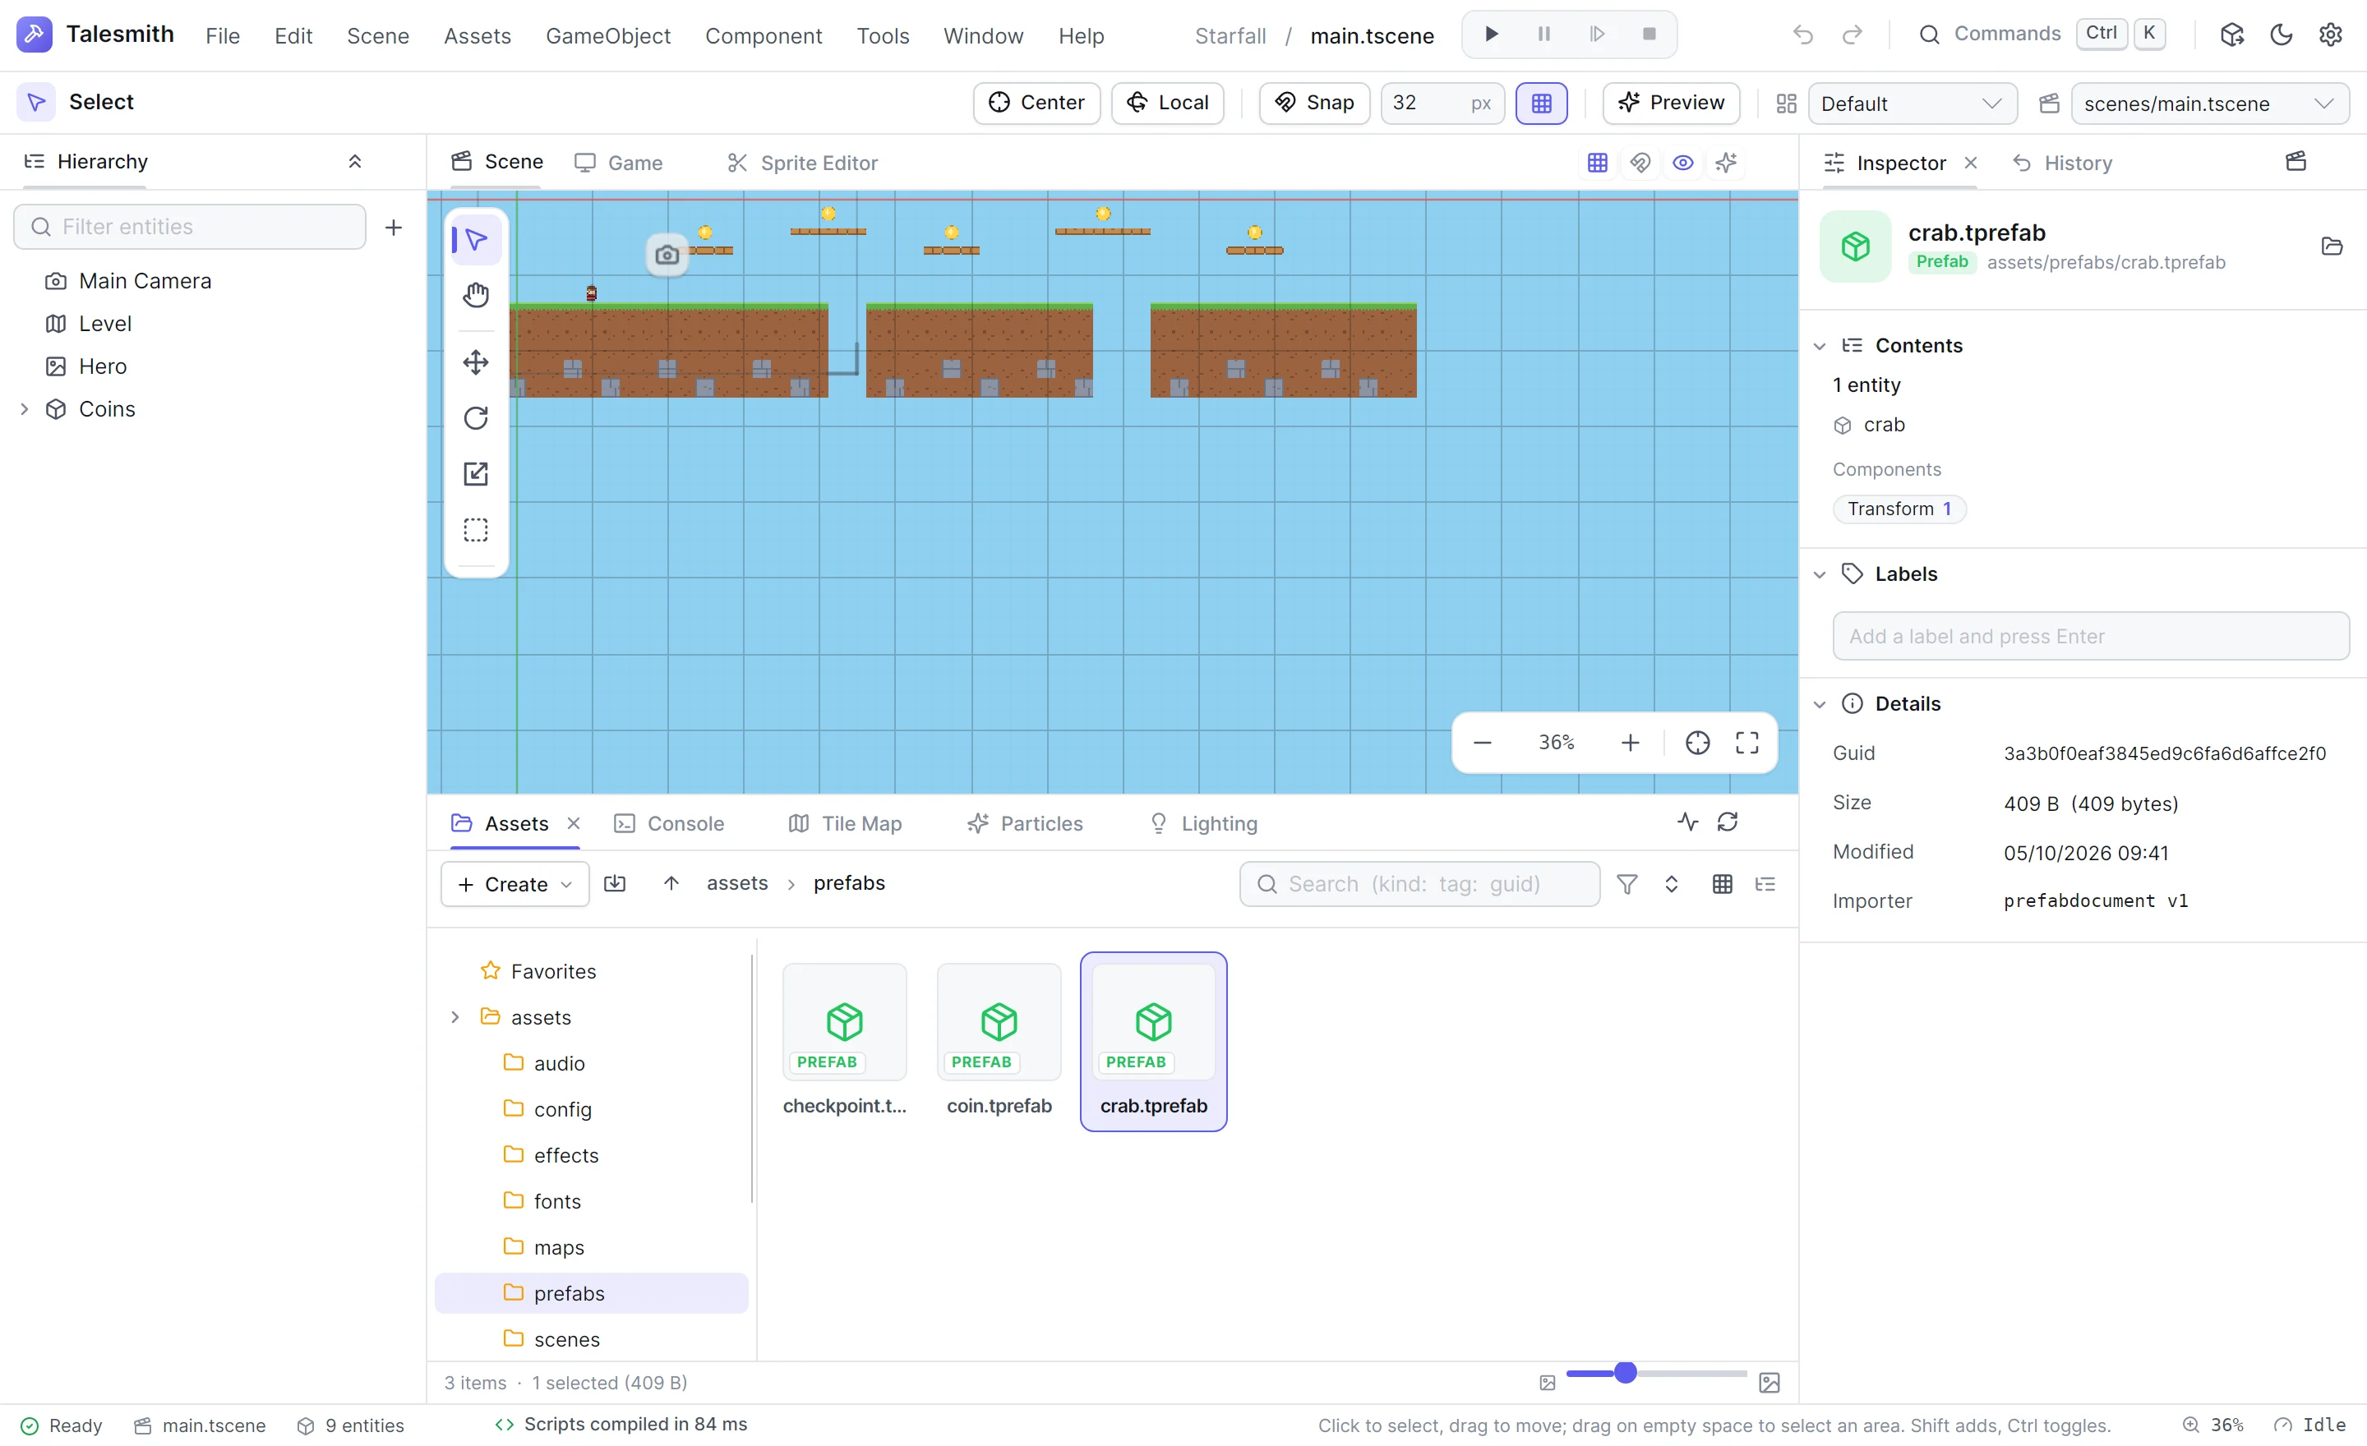
Task: Click the Play button
Action: tap(1491, 35)
